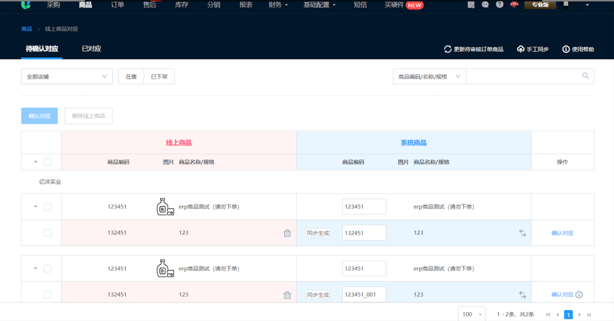The image size is (614, 321).
Task: Open the help question mark icon in the top bar
Action: click(x=500, y=5)
